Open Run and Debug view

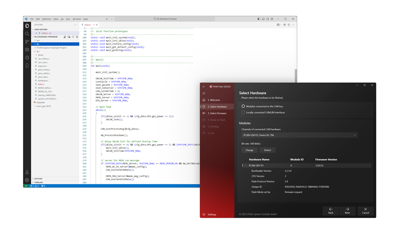click(27, 49)
